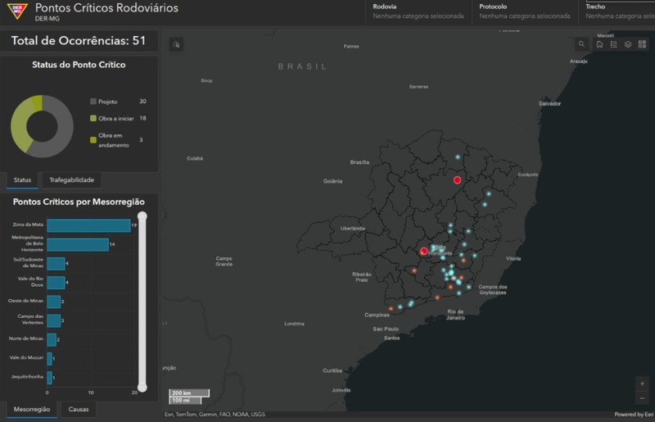Toggle Projeto legend entry in status chart
Viewport: 655px width, 422px height.
[107, 102]
